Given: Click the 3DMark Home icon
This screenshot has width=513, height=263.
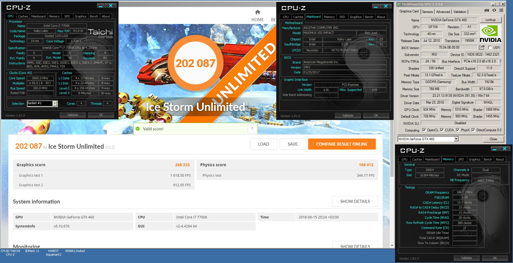Looking at the screenshot, I should point(257,12).
